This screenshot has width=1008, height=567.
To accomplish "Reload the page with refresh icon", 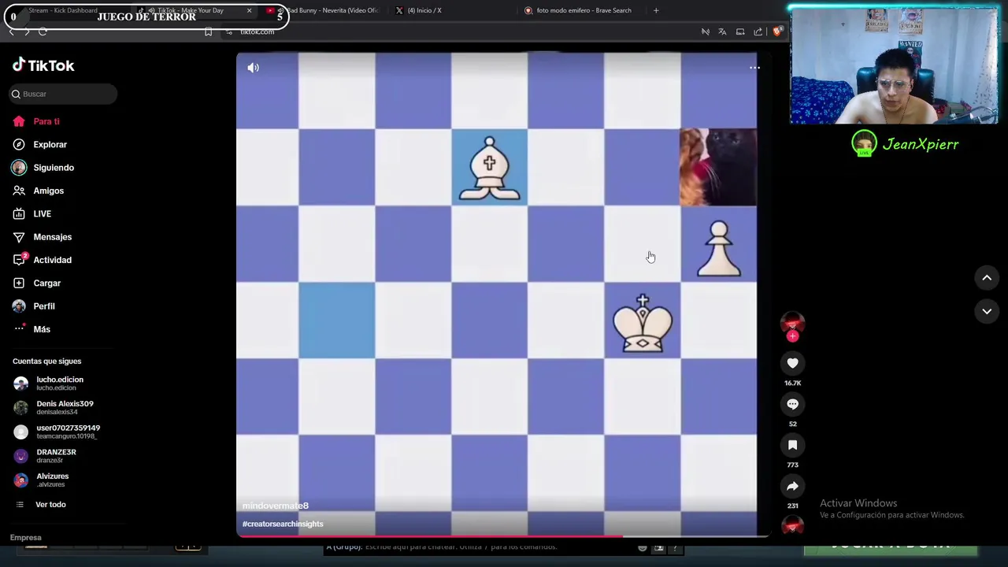I will click(x=43, y=31).
